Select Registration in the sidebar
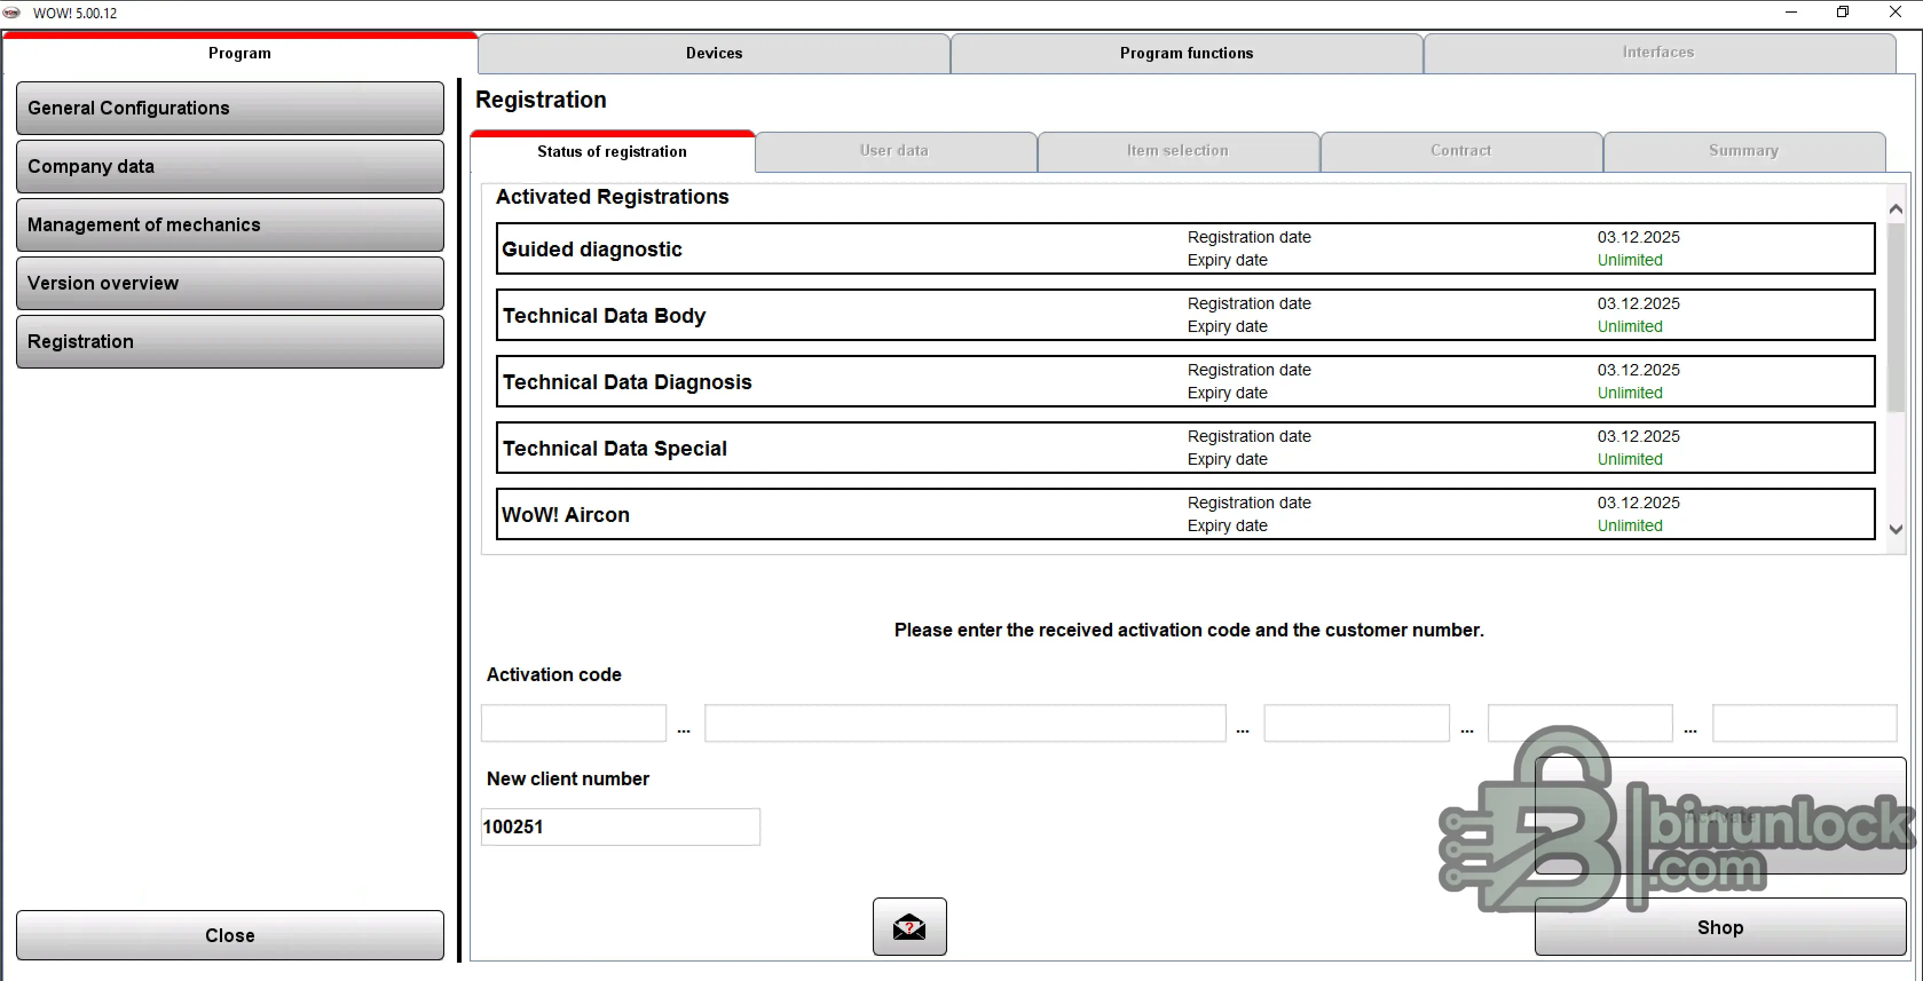This screenshot has height=981, width=1923. (x=230, y=342)
